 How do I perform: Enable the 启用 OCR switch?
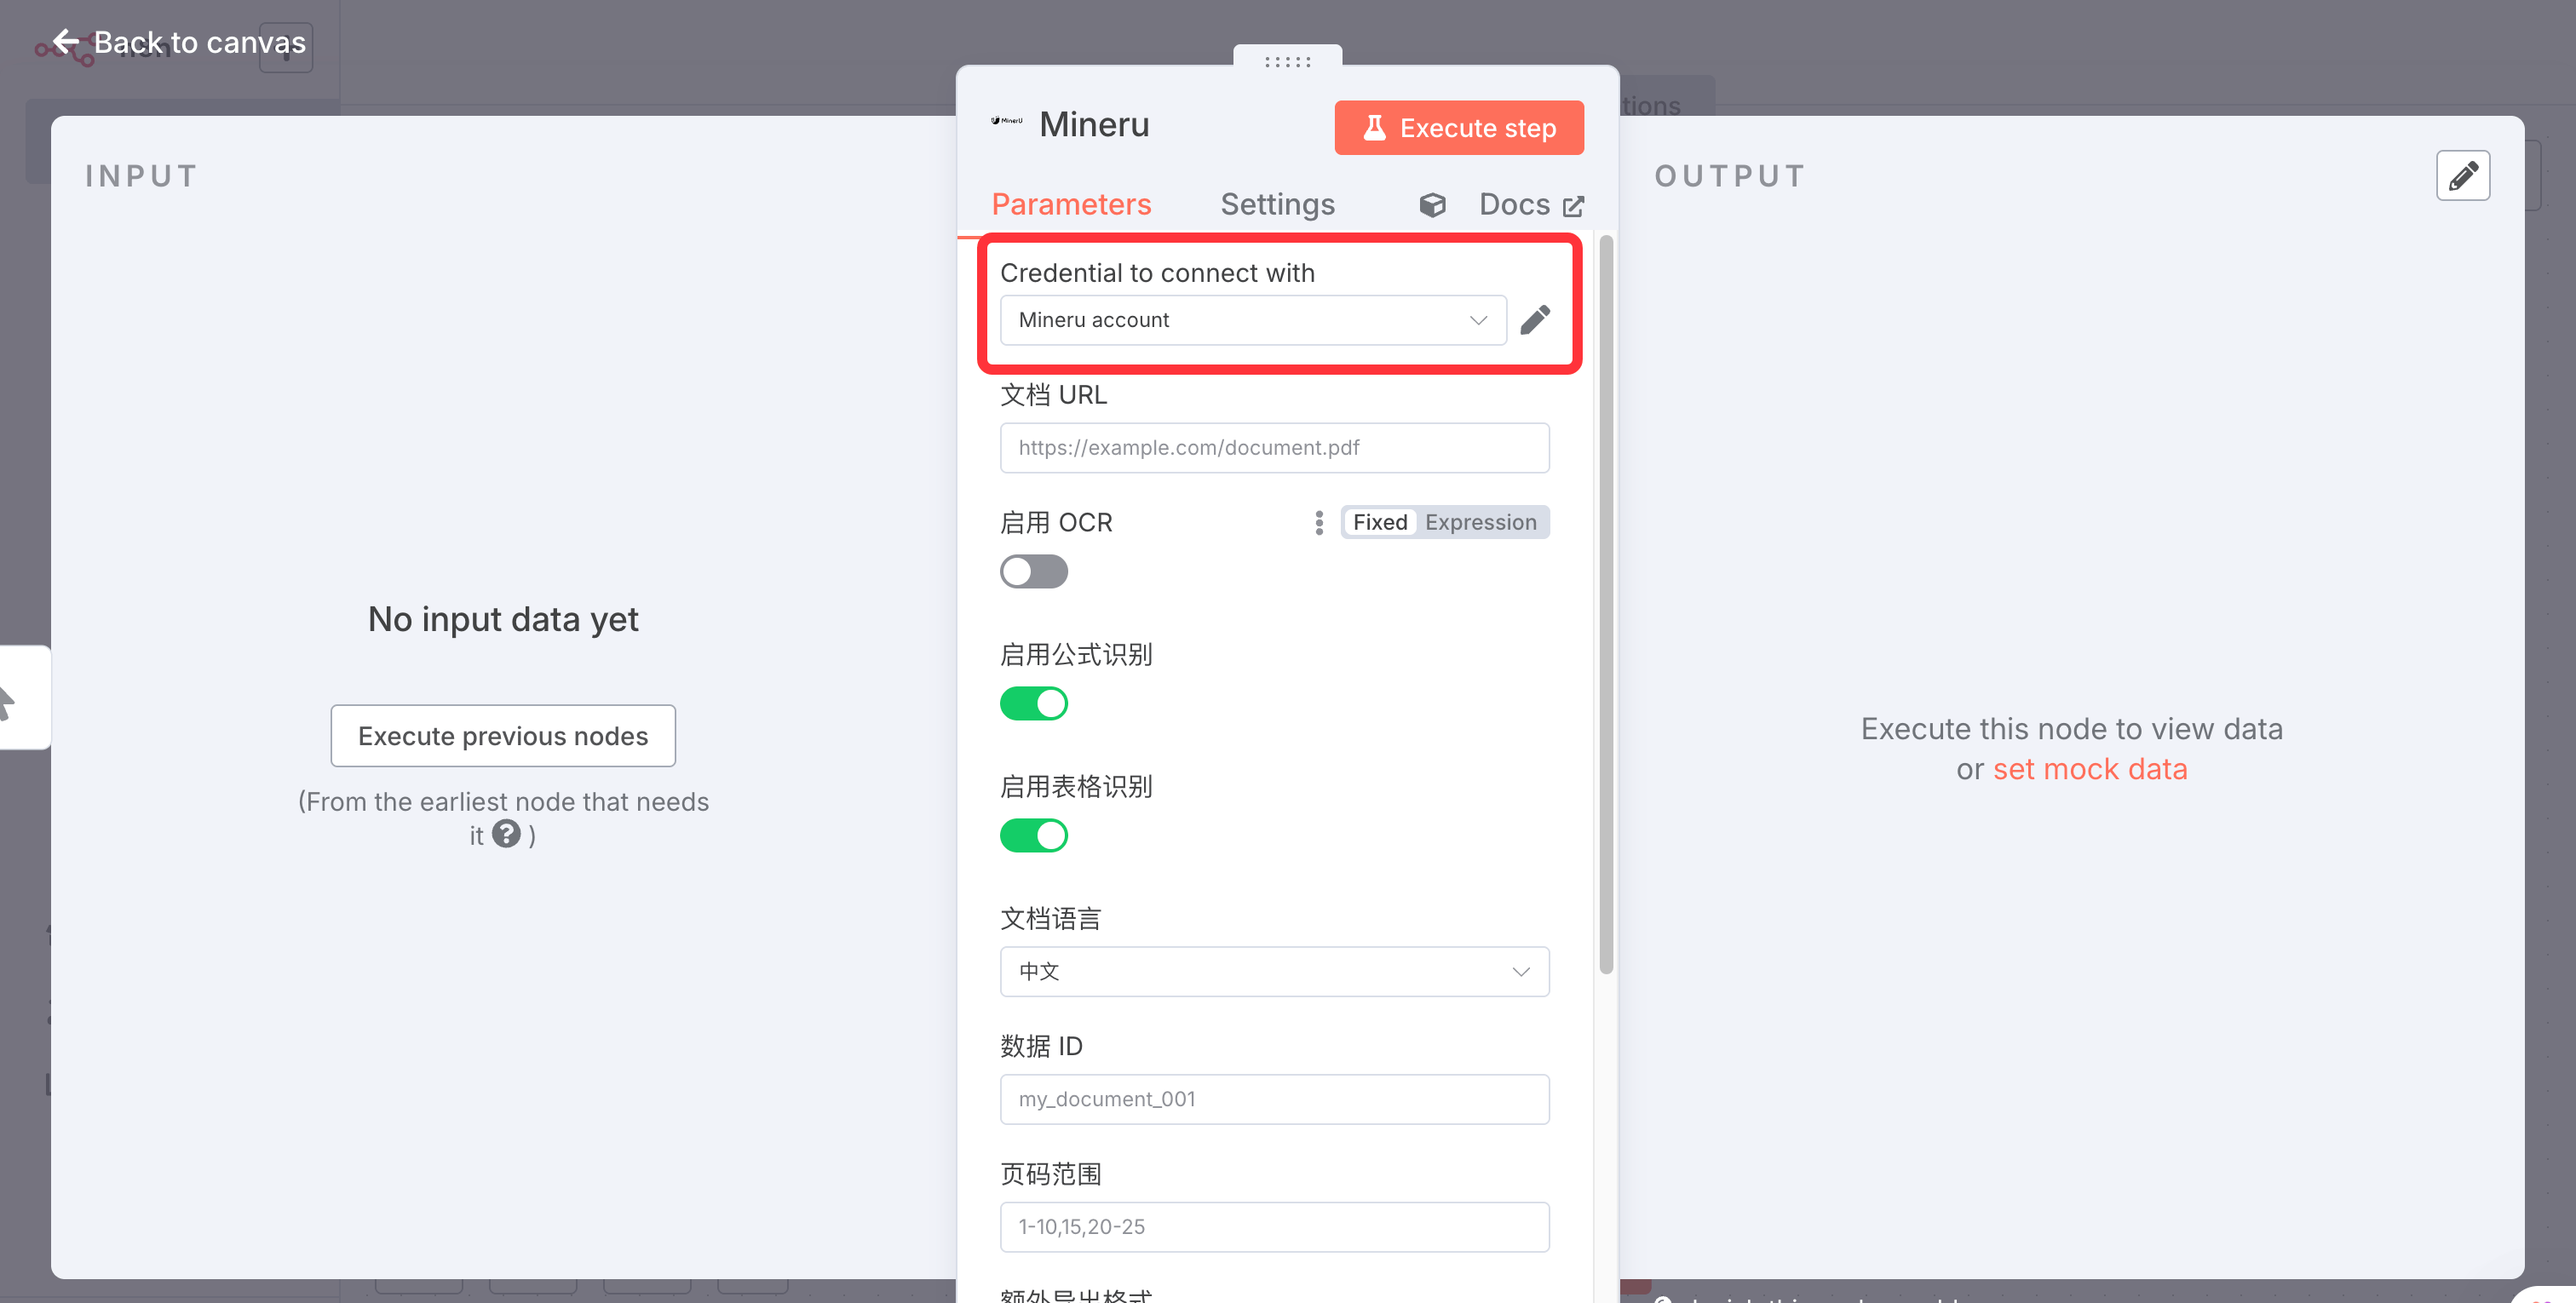coord(1033,571)
